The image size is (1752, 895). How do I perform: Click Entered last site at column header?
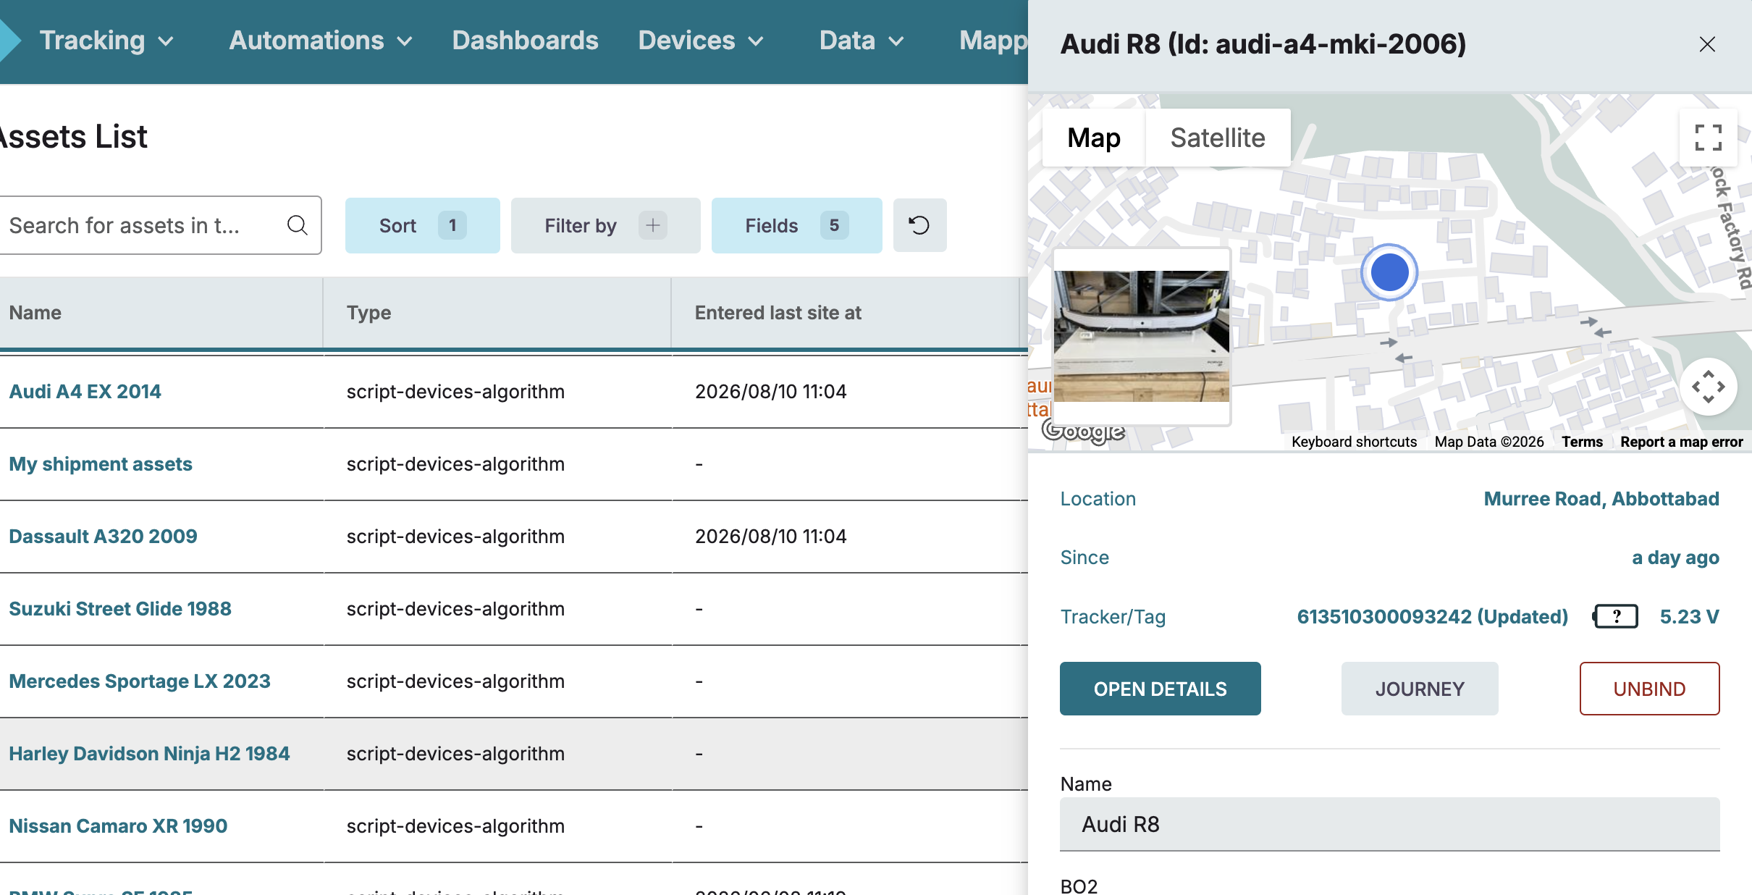point(846,313)
